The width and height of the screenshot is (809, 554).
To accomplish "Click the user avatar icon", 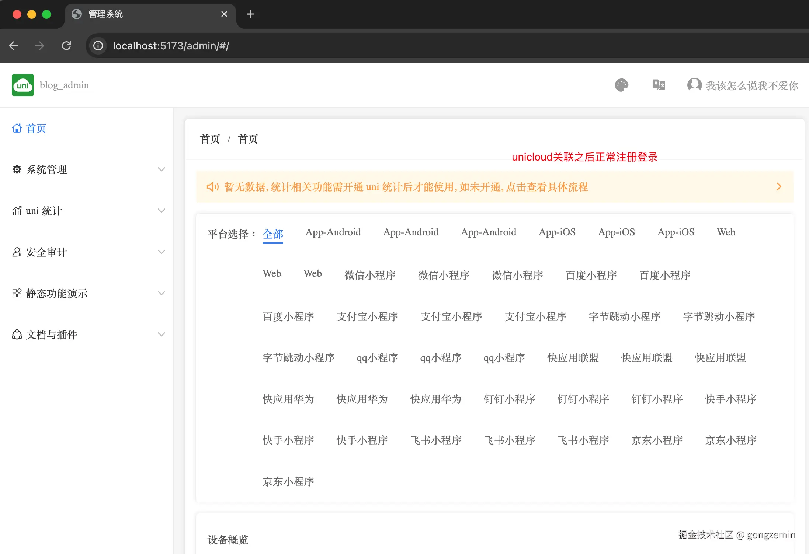I will pos(694,85).
